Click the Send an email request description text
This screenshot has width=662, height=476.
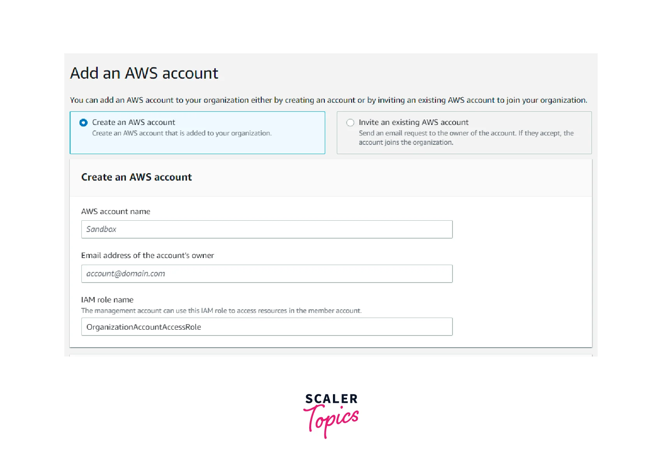point(466,137)
